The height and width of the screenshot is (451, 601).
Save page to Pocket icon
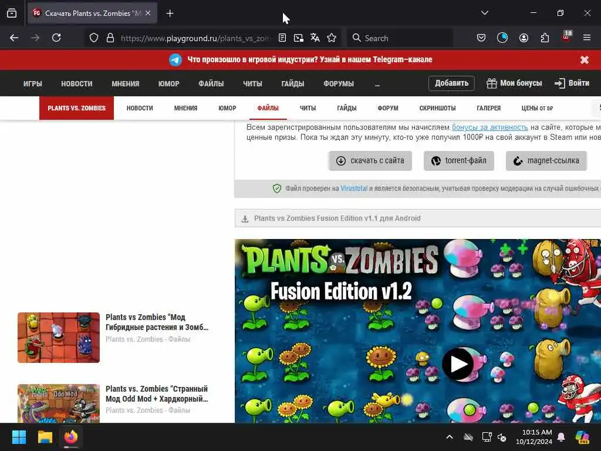point(481,38)
